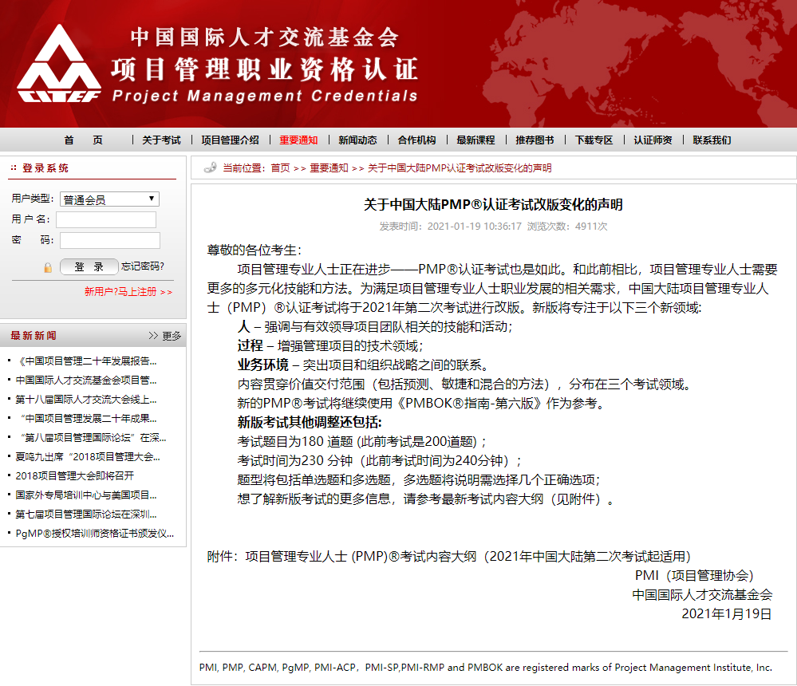Open the 项目管理介绍 menu item
This screenshot has width=797, height=686.
click(230, 140)
